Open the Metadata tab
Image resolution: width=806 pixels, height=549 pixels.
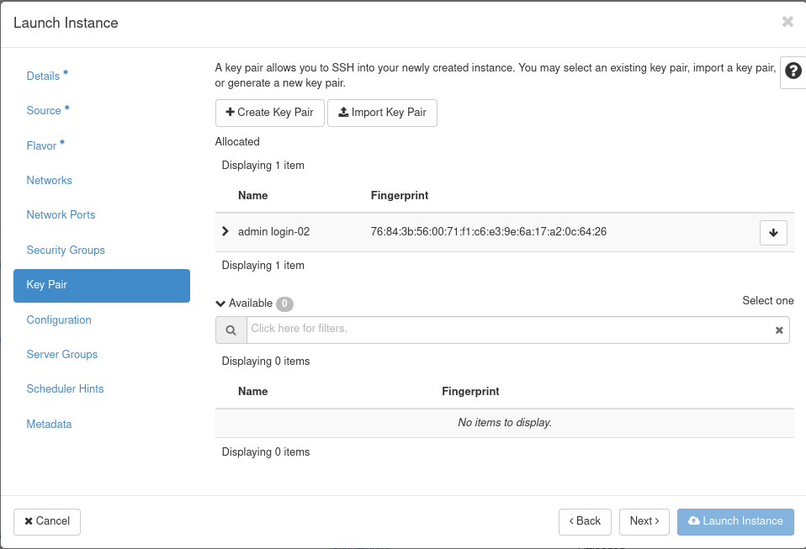[49, 425]
